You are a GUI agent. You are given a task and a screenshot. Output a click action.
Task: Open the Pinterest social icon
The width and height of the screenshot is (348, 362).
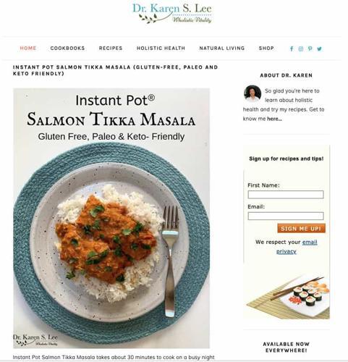tap(310, 49)
